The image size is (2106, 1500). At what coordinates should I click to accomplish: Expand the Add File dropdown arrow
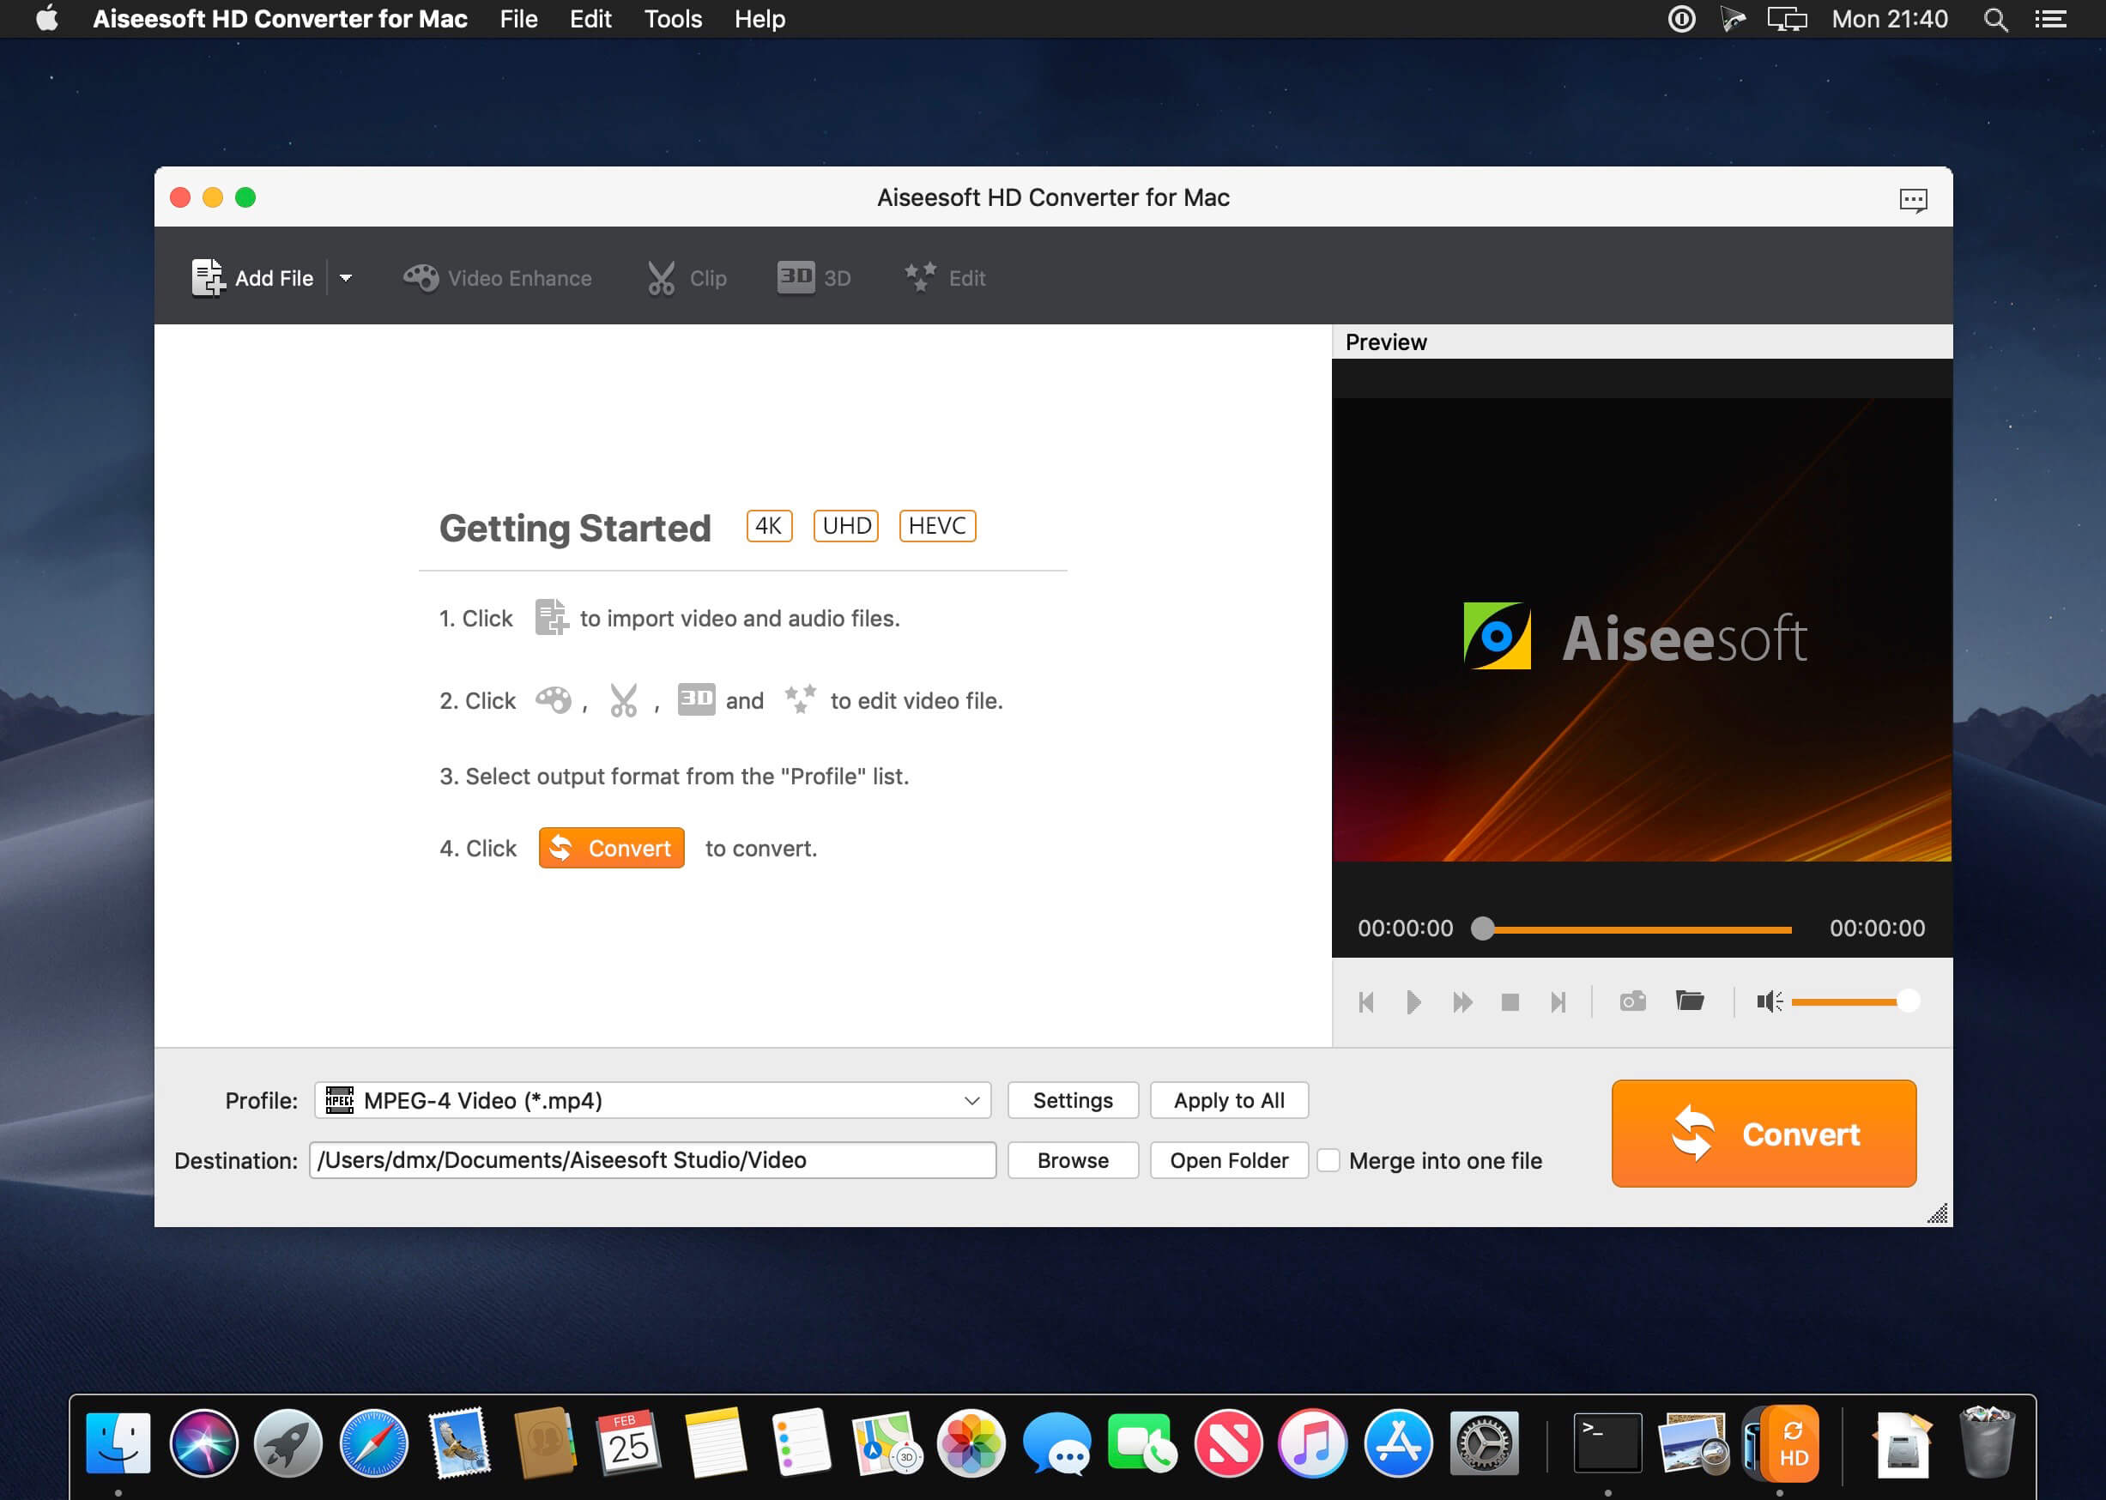346,277
